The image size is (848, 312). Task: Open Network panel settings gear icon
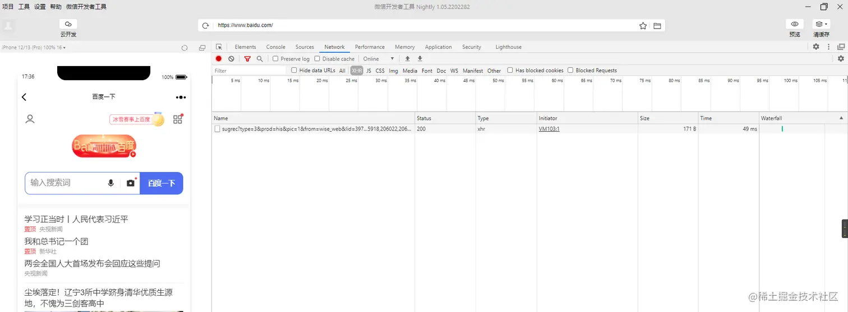tap(841, 59)
